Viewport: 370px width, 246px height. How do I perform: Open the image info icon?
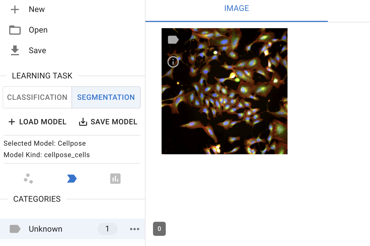coord(173,62)
